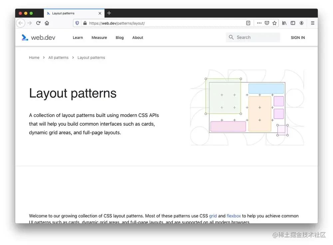The height and width of the screenshot is (245, 333).
Task: Focus the web.dev Search field
Action: tap(253, 37)
